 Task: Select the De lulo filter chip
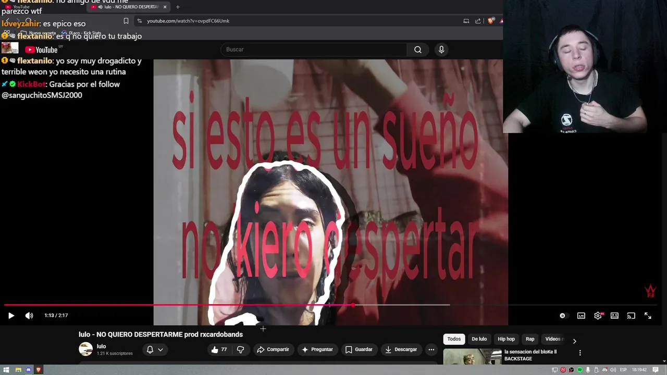pyautogui.click(x=479, y=339)
